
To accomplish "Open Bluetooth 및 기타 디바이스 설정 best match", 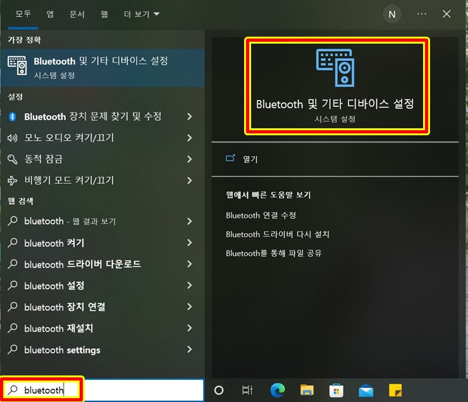I will [102, 68].
